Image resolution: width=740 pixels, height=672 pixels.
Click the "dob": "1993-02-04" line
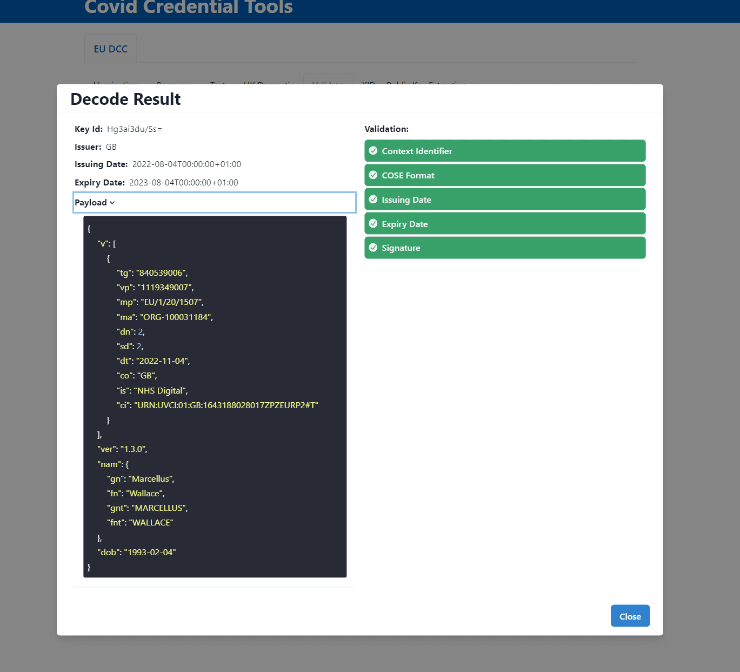tap(137, 553)
